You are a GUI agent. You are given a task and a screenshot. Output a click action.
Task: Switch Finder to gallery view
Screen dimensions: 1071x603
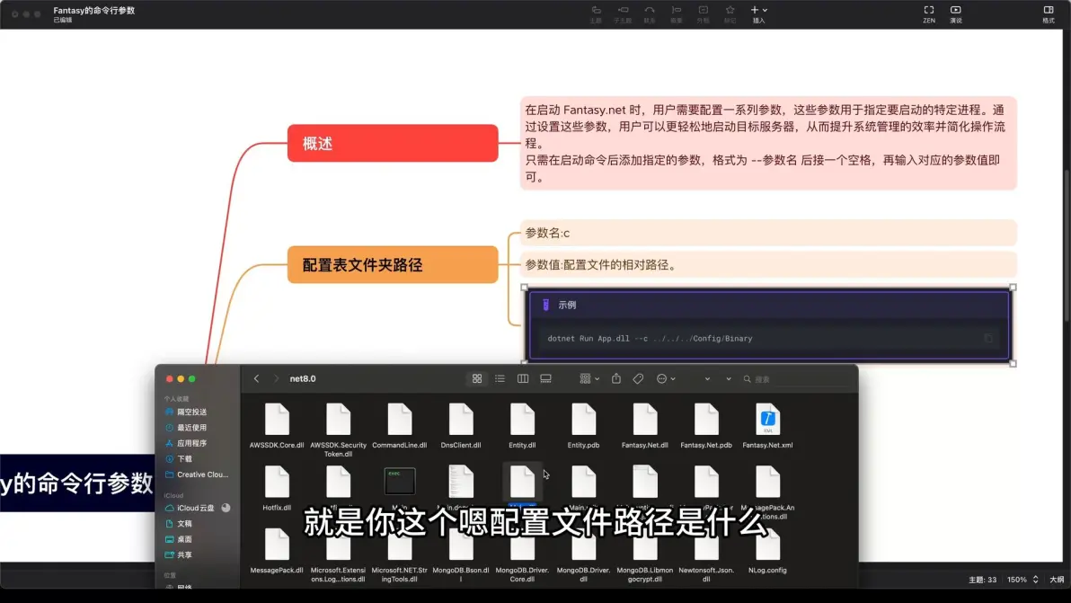[x=545, y=378]
